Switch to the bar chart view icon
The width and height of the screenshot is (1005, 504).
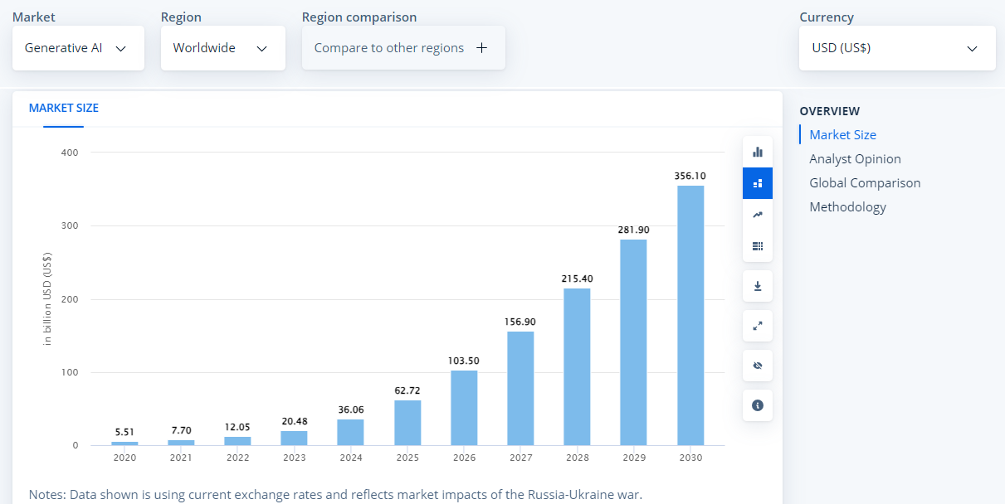(x=757, y=152)
